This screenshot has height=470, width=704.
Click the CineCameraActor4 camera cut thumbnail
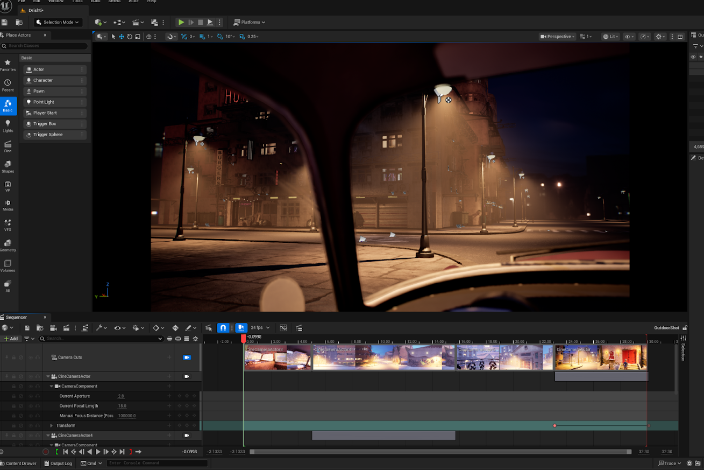click(x=384, y=357)
